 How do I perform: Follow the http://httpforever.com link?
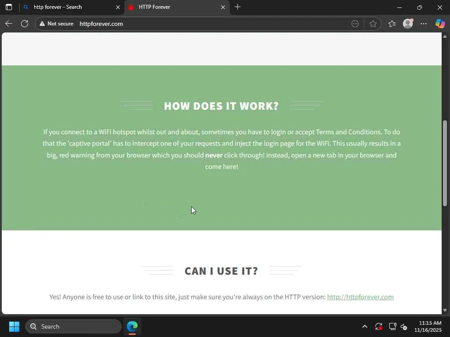(x=360, y=297)
